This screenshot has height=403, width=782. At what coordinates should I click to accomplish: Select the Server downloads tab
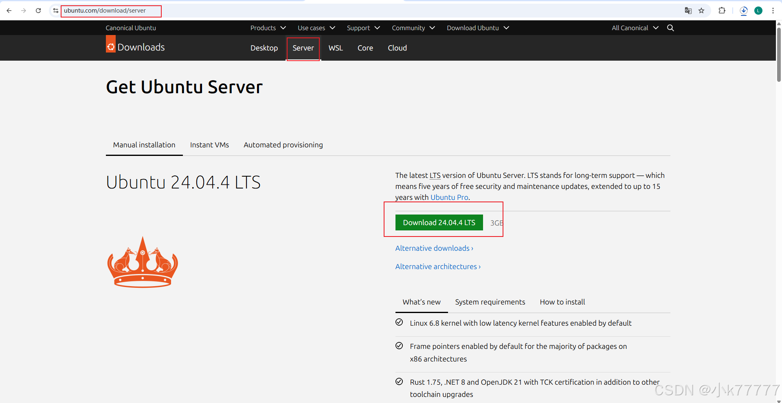[x=303, y=48]
